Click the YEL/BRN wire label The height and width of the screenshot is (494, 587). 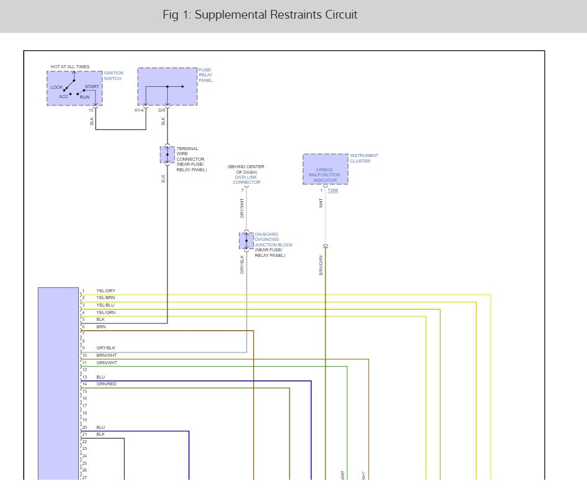coord(106,298)
